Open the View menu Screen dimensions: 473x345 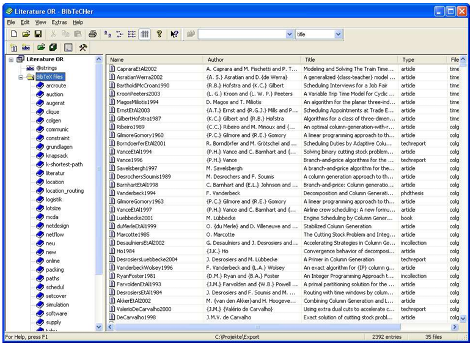tap(40, 22)
